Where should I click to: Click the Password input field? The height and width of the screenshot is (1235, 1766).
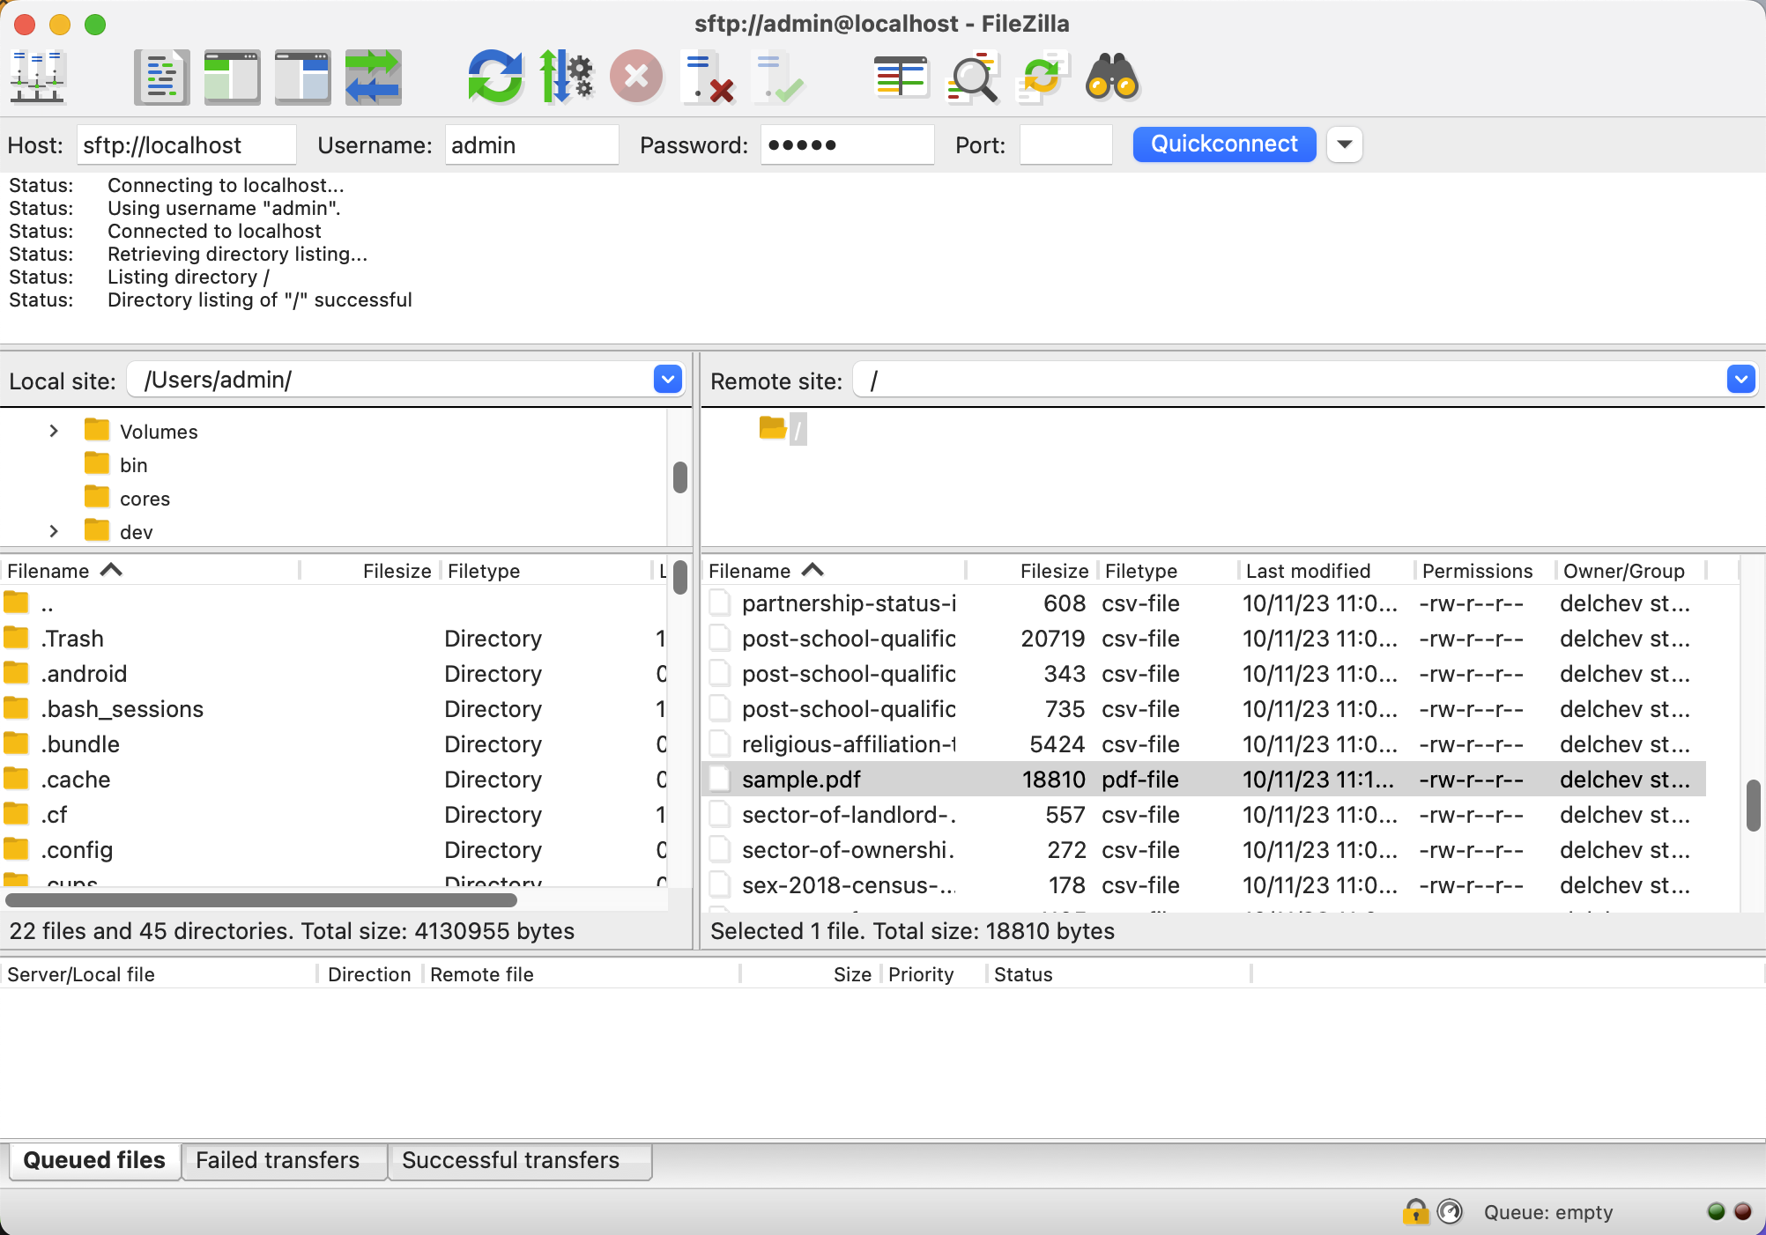point(847,144)
